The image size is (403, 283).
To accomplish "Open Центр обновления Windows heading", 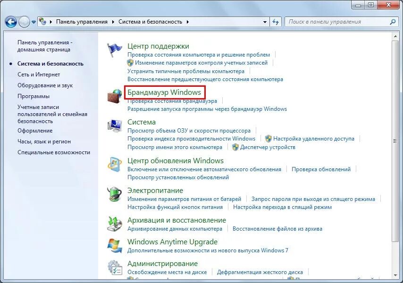I will 175,161.
